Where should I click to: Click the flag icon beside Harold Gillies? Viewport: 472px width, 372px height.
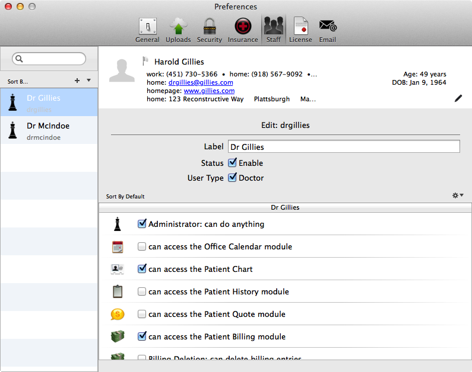[x=145, y=61]
